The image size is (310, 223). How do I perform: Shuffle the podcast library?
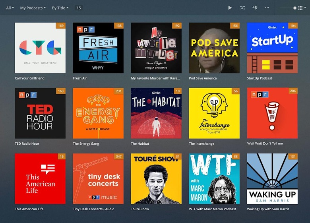coord(242,8)
